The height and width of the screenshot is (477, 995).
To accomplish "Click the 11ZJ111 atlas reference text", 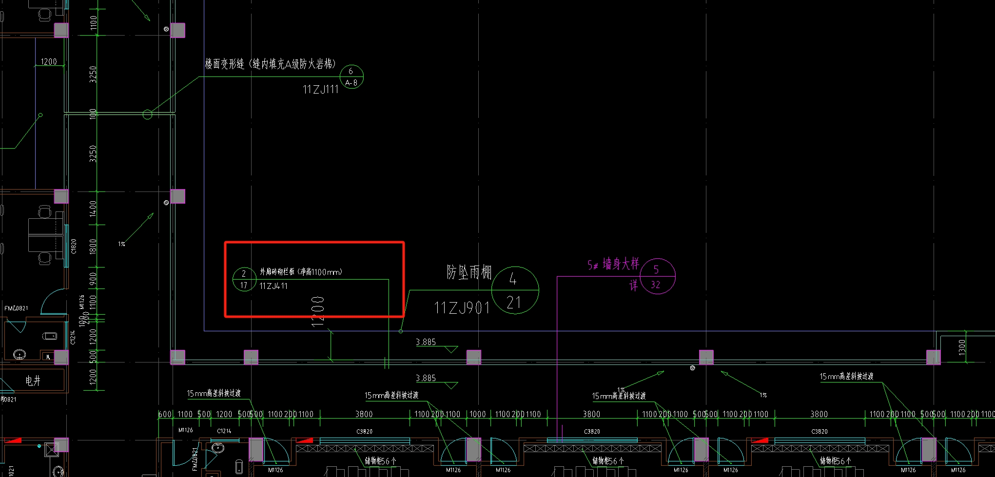I will 320,90.
